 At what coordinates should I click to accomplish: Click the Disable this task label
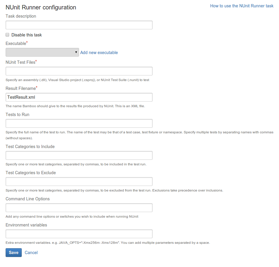(26, 35)
